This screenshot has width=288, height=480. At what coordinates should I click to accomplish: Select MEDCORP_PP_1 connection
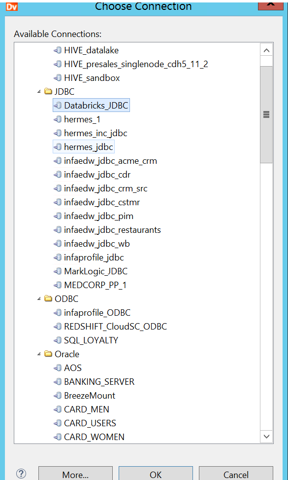coord(96,285)
